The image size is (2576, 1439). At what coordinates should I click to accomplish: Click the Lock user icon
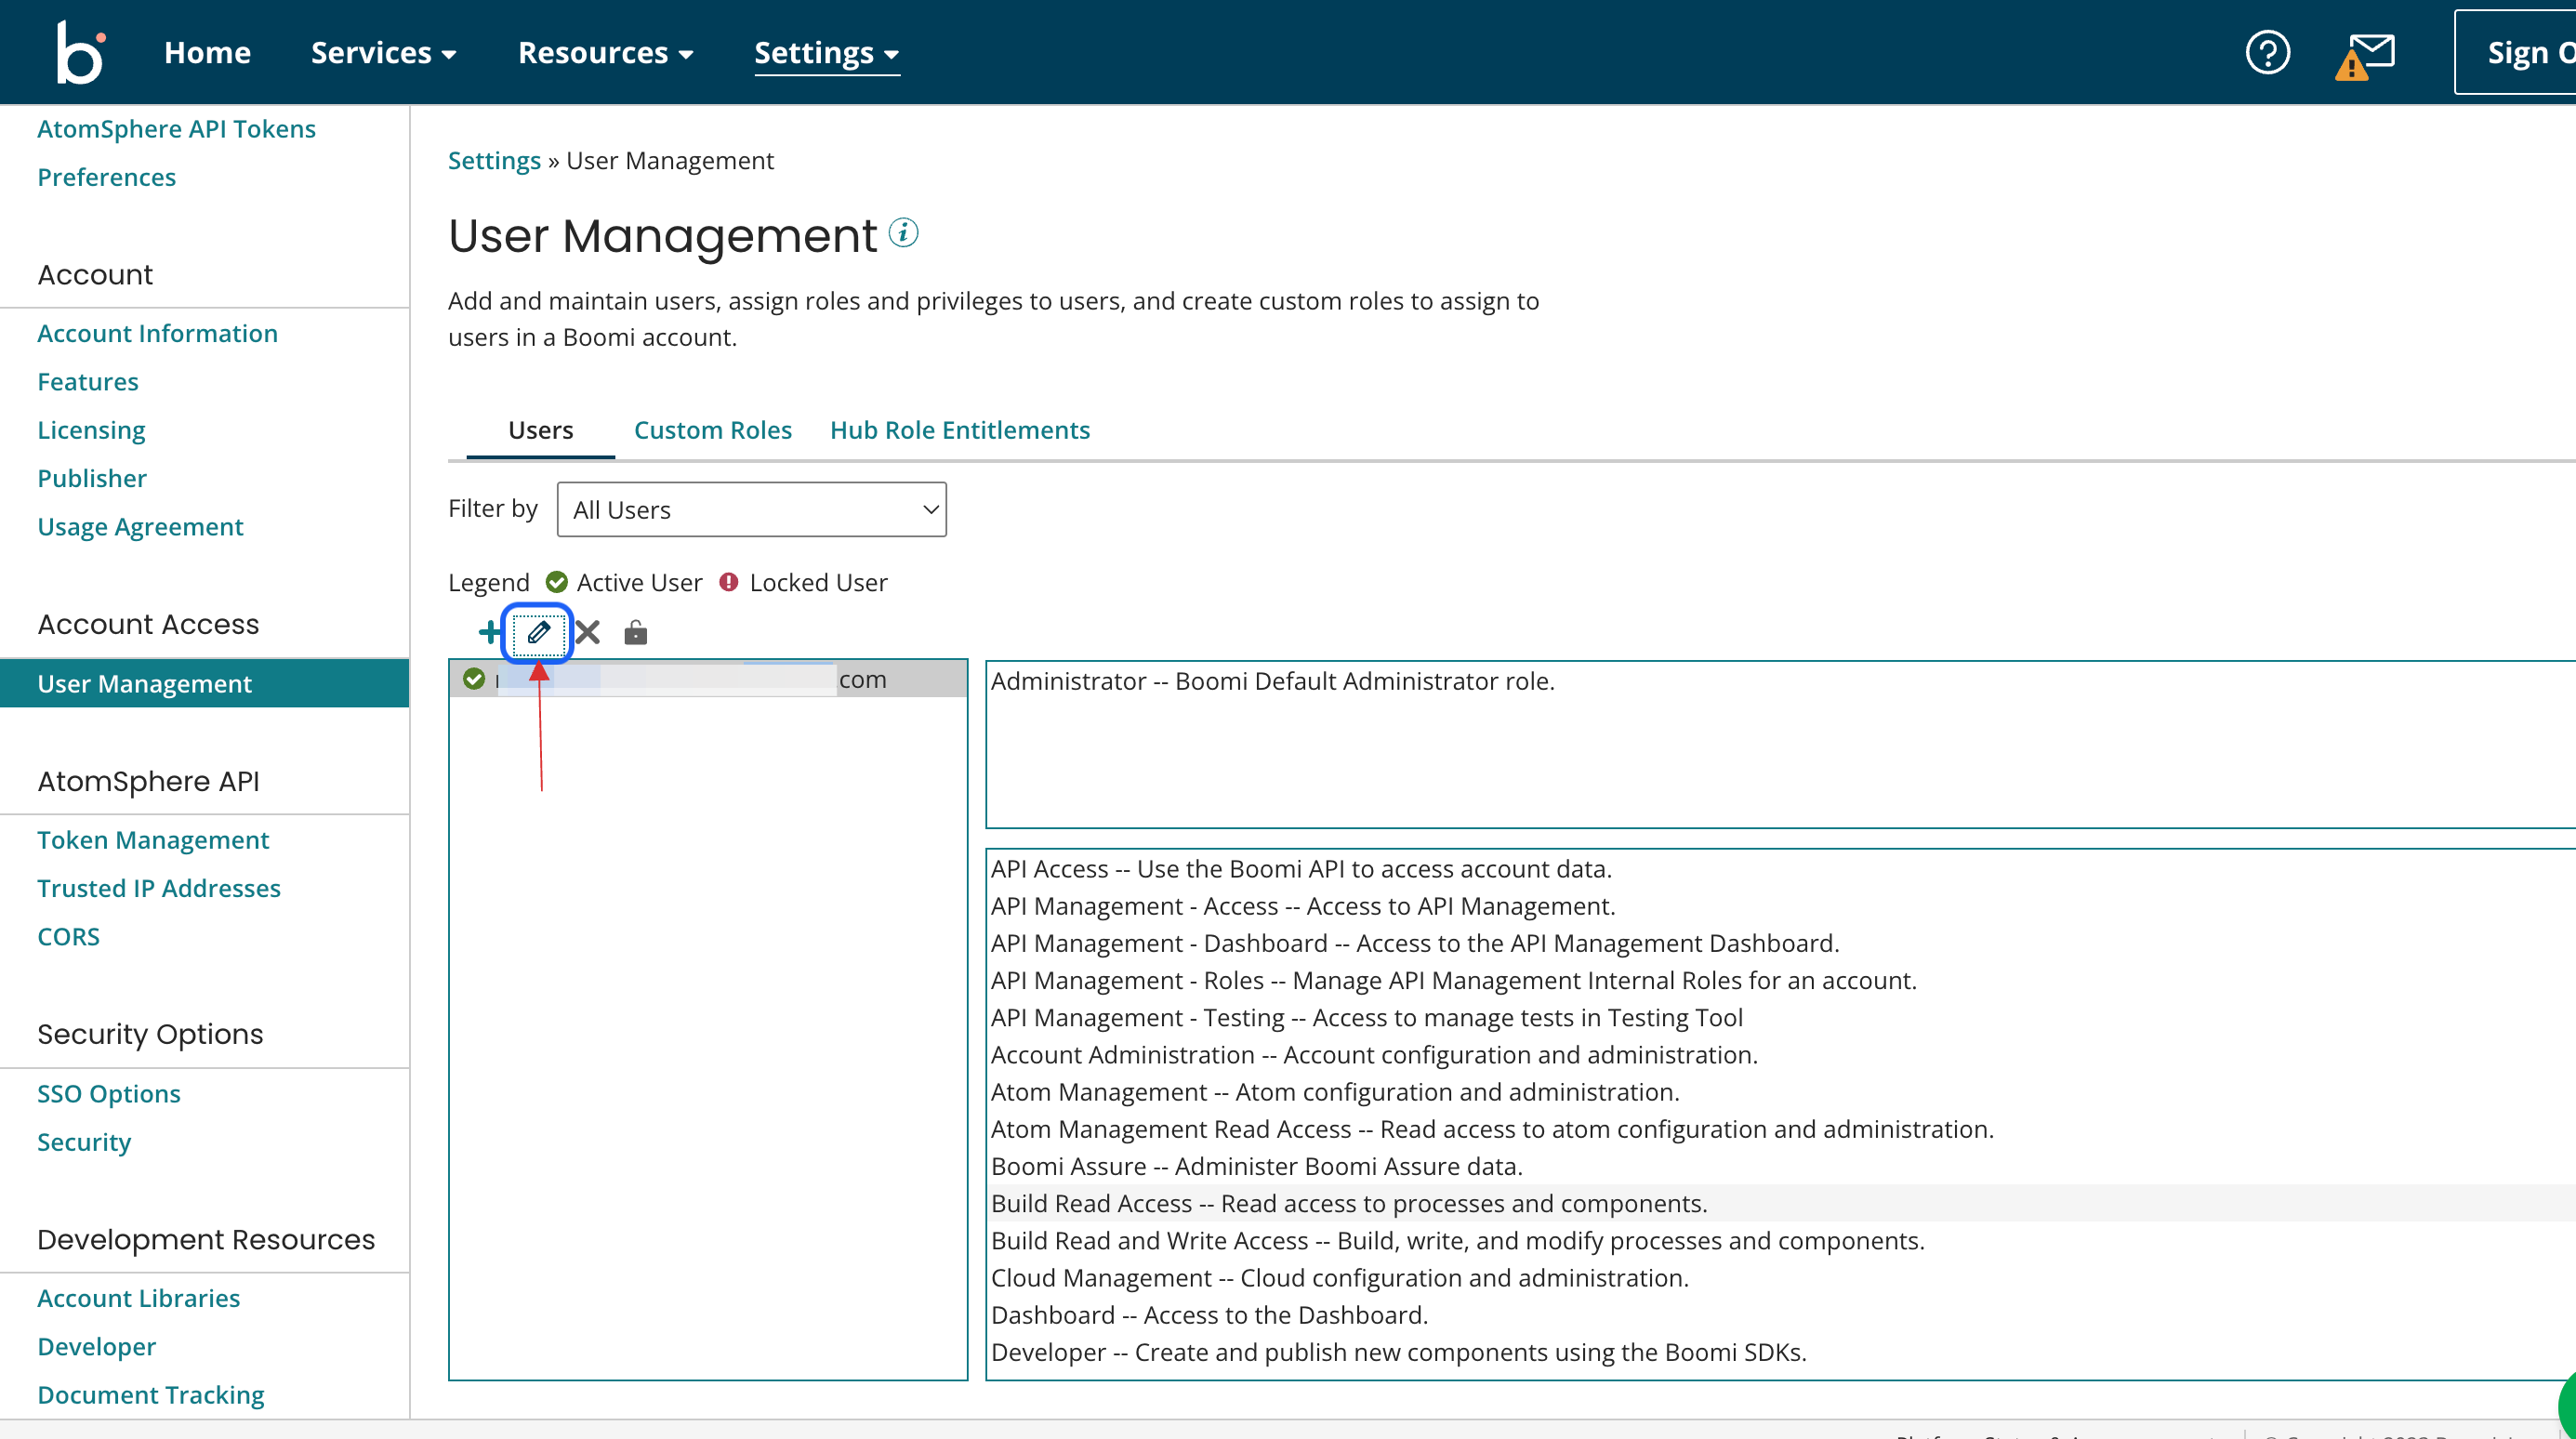tap(635, 632)
